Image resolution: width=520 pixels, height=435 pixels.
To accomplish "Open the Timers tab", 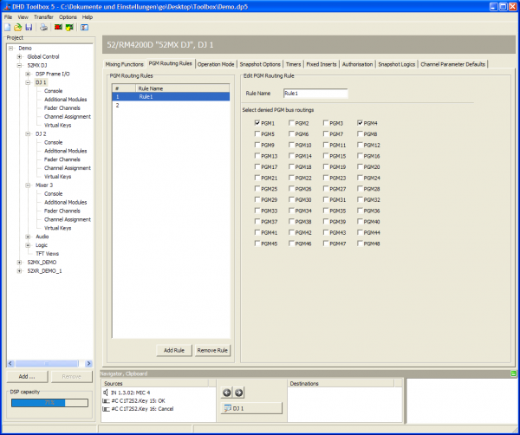I will [x=293, y=64].
